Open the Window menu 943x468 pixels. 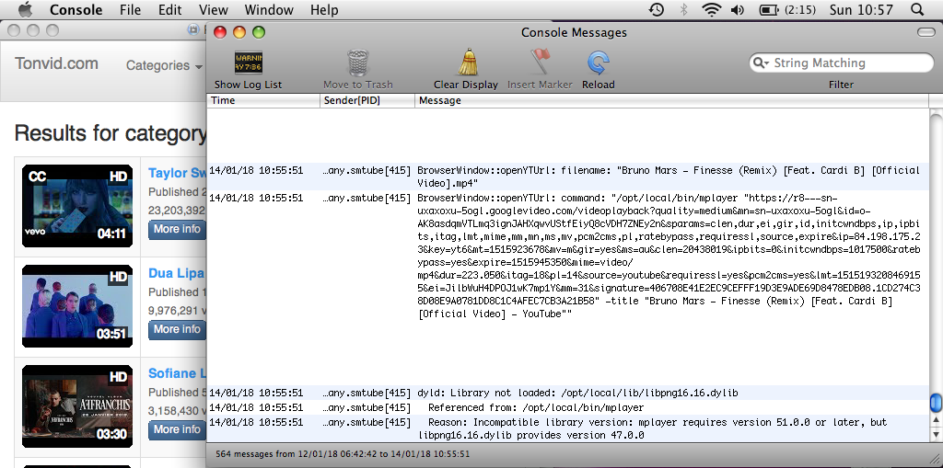pyautogui.click(x=269, y=9)
